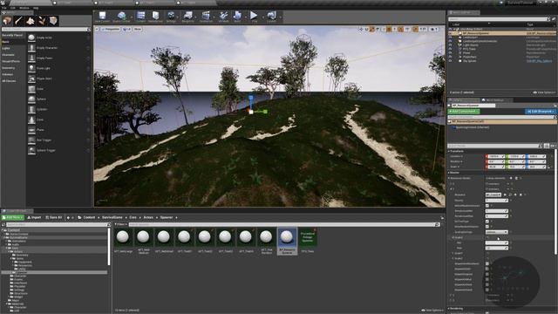Toggle scale snapping in viewport toolbar
558x314 pixels.
pos(415,29)
